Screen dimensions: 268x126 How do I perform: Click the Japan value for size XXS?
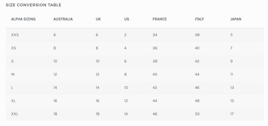point(232,35)
